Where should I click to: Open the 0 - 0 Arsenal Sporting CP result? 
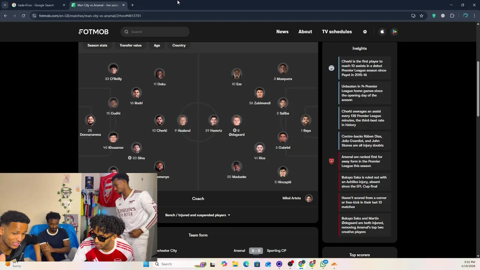point(256,250)
